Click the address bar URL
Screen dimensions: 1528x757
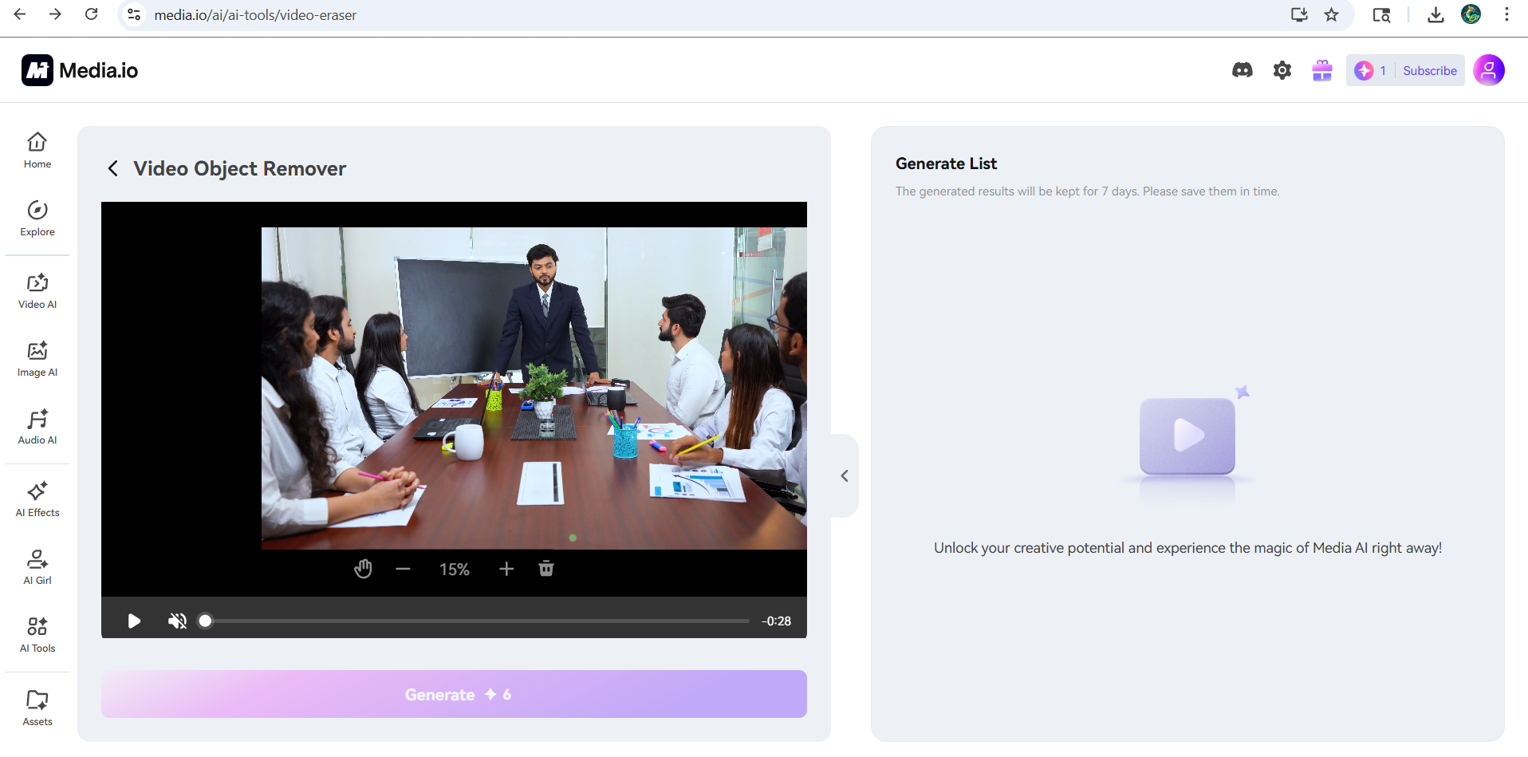[255, 15]
